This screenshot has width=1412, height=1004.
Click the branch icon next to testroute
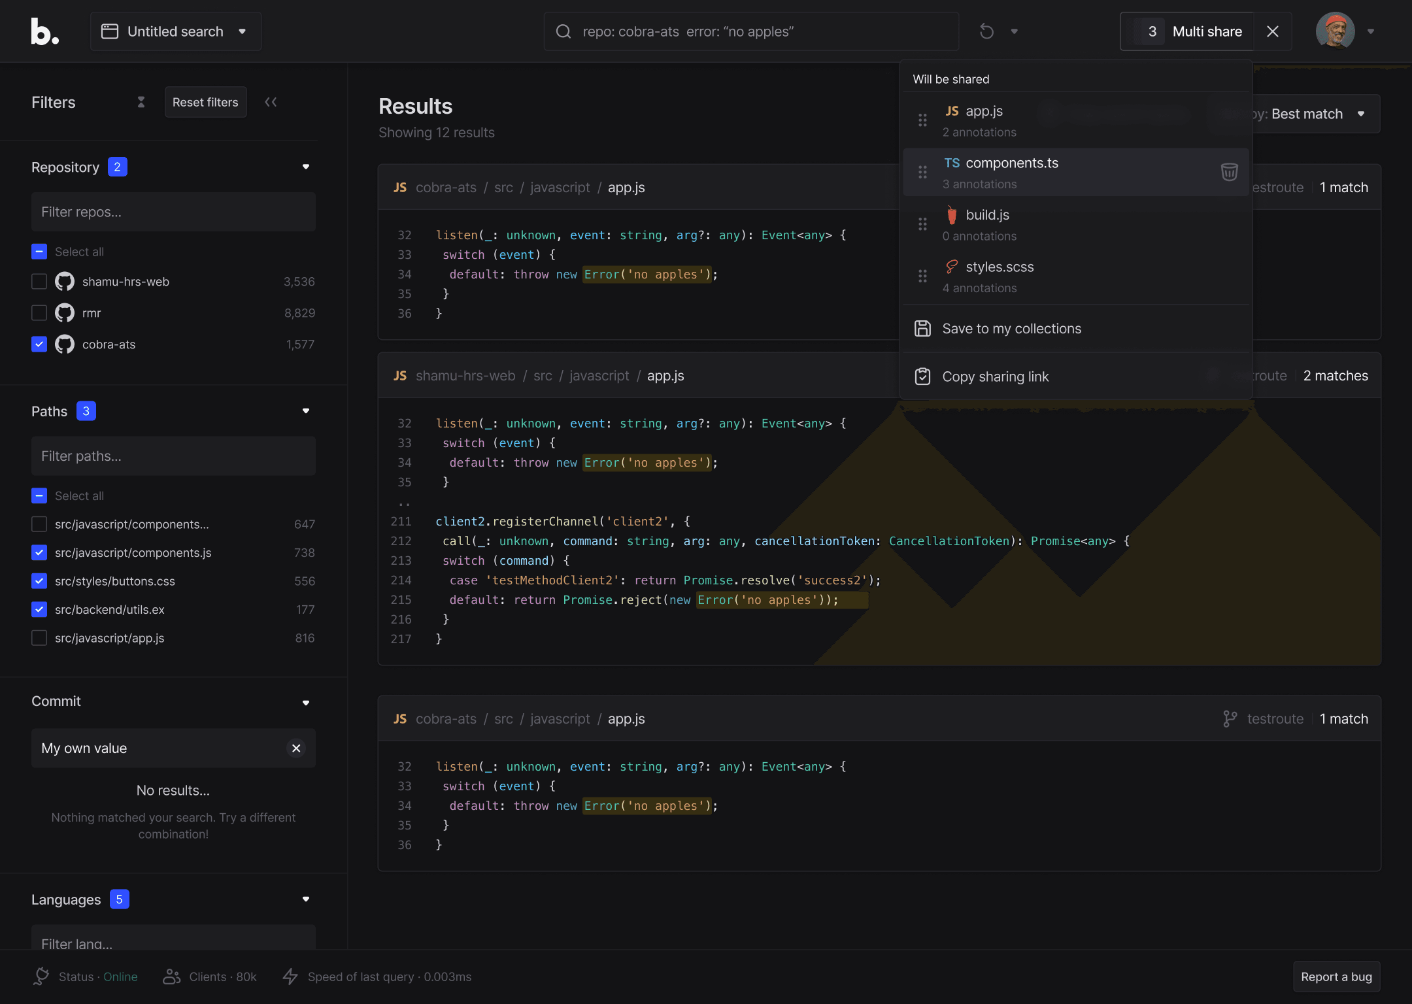click(1230, 719)
